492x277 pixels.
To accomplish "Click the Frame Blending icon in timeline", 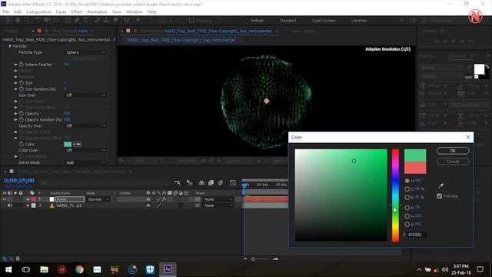I will [211, 183].
